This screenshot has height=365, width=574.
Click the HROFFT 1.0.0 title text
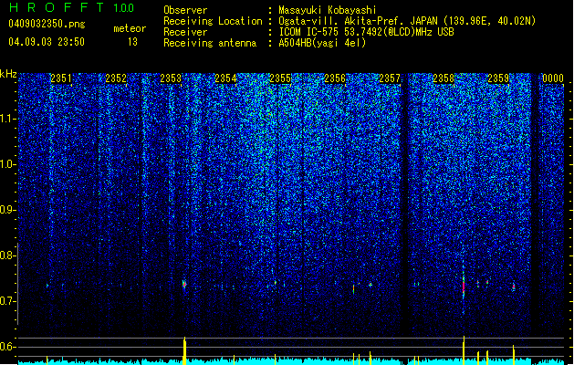71,7
